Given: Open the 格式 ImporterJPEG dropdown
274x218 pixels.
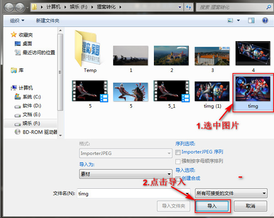Looking at the screenshot, I should pyautogui.click(x=126, y=153).
